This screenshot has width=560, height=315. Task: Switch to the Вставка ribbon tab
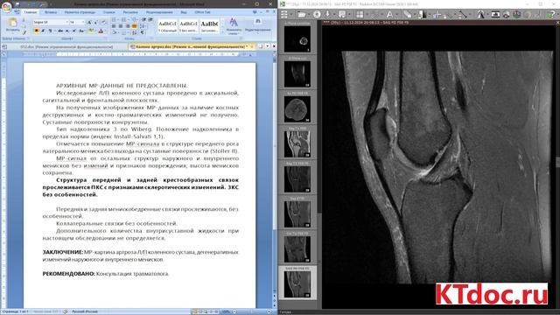(x=51, y=12)
